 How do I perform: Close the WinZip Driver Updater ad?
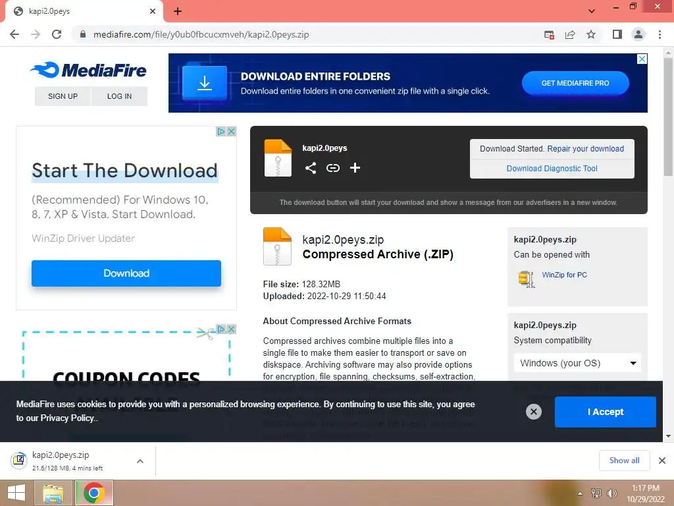click(x=231, y=131)
